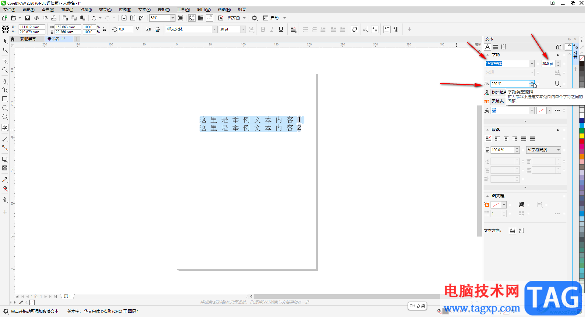Switch to the 欢迎屏幕 tab

point(28,39)
